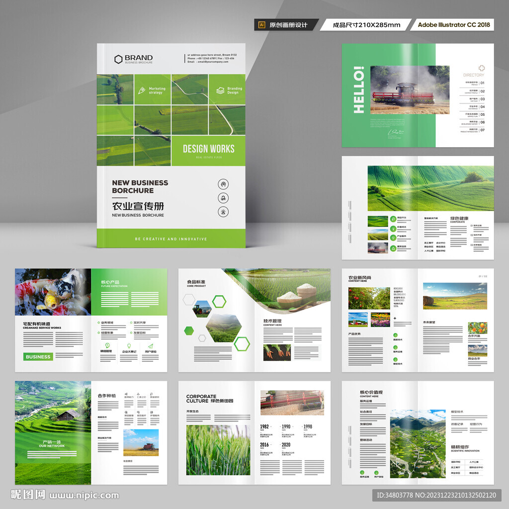Screen dimensions: 509x509
Task: Click the year 1998 on the timeline
Action: [307, 426]
